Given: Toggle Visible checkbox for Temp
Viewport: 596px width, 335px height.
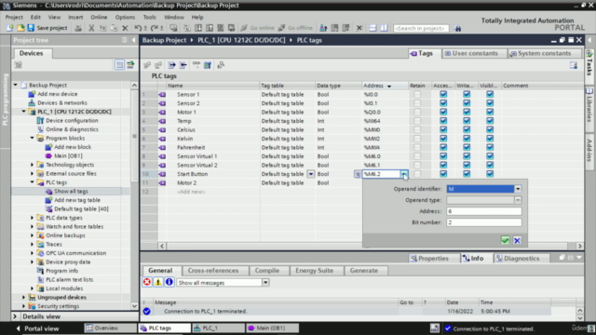Looking at the screenshot, I should [x=490, y=121].
